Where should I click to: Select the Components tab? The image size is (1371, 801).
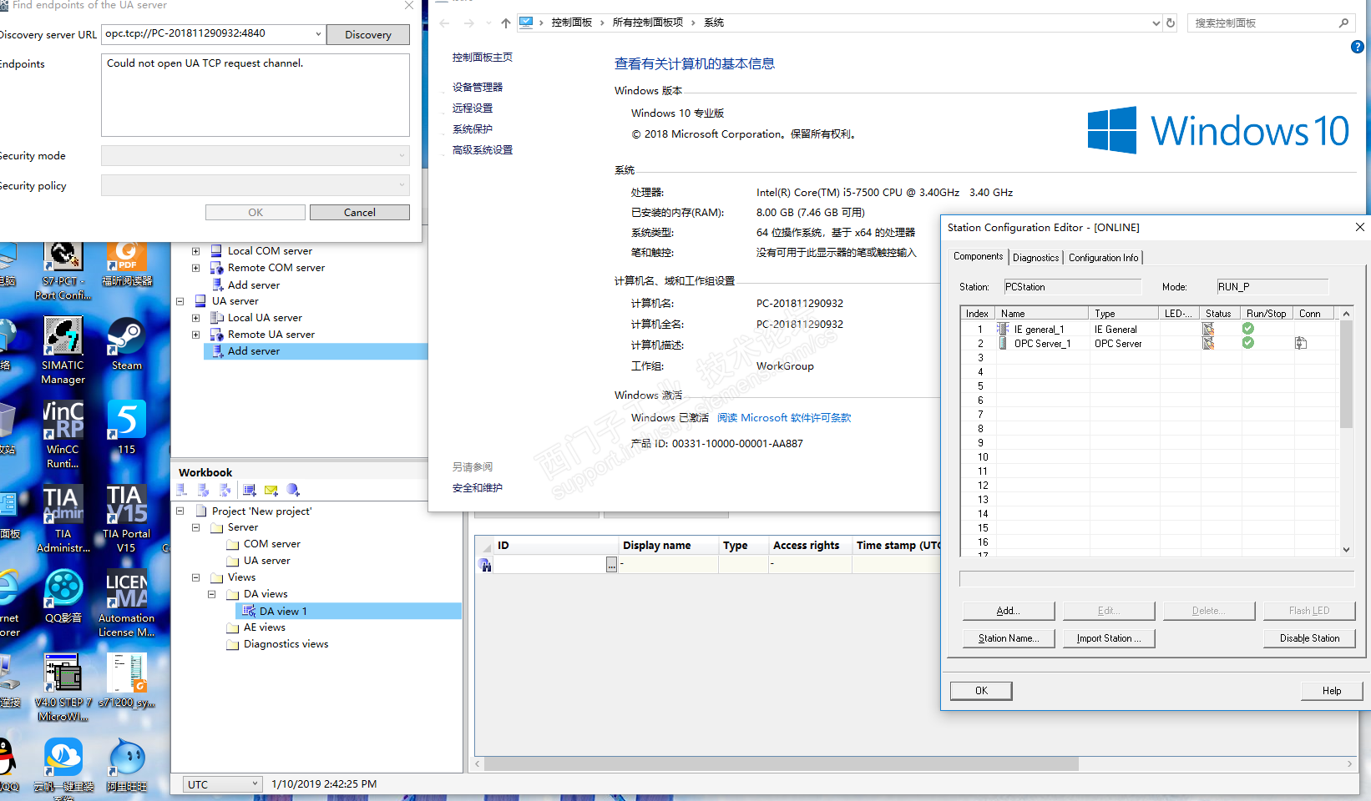coord(978,256)
